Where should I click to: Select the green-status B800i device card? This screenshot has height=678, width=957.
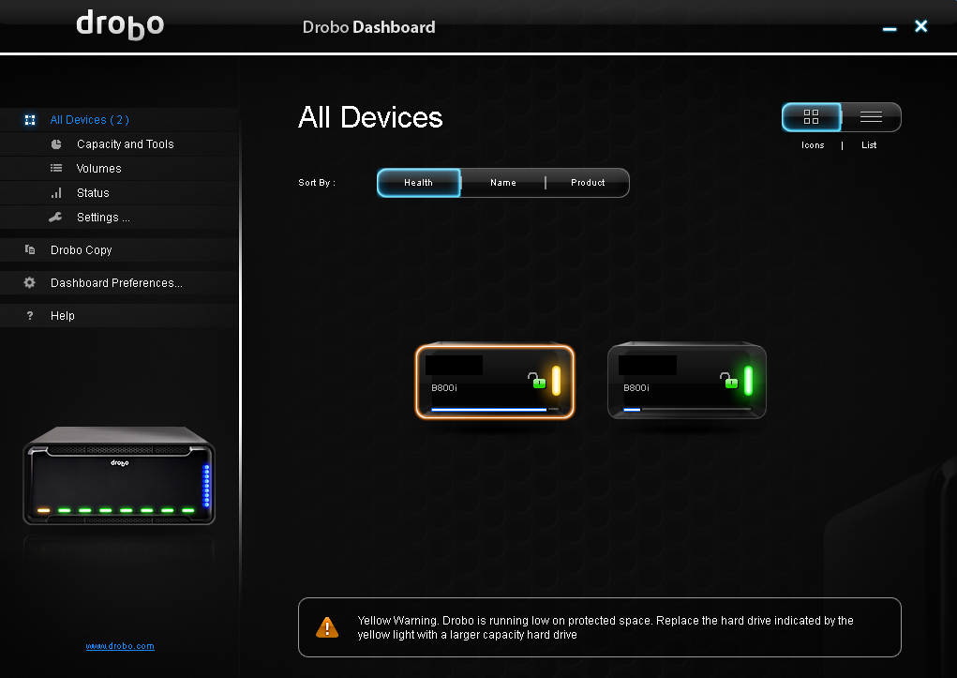[687, 381]
